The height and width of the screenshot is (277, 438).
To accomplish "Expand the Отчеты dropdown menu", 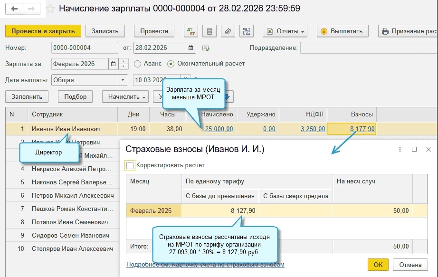I will pyautogui.click(x=285, y=31).
